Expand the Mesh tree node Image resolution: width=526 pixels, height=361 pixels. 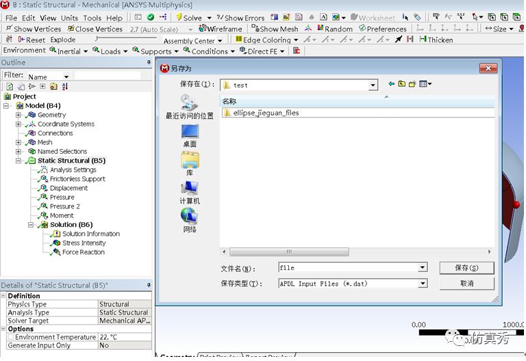[x=18, y=142]
